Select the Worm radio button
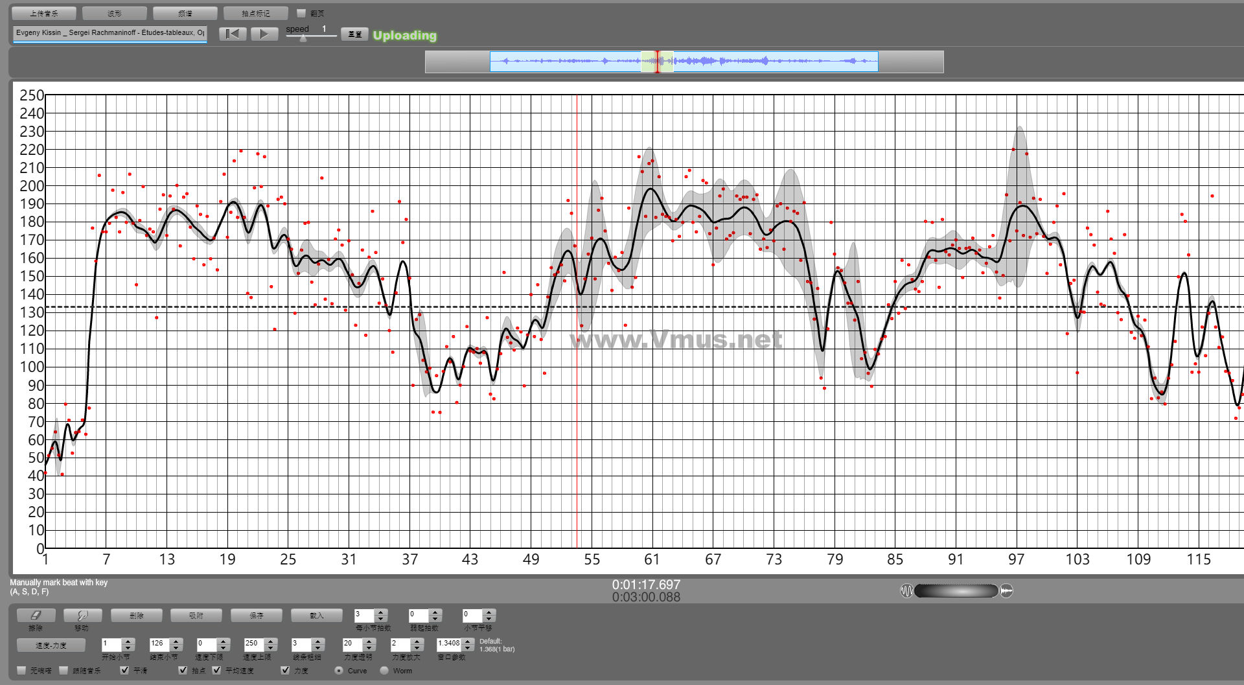Image resolution: width=1244 pixels, height=685 pixels. click(x=384, y=670)
